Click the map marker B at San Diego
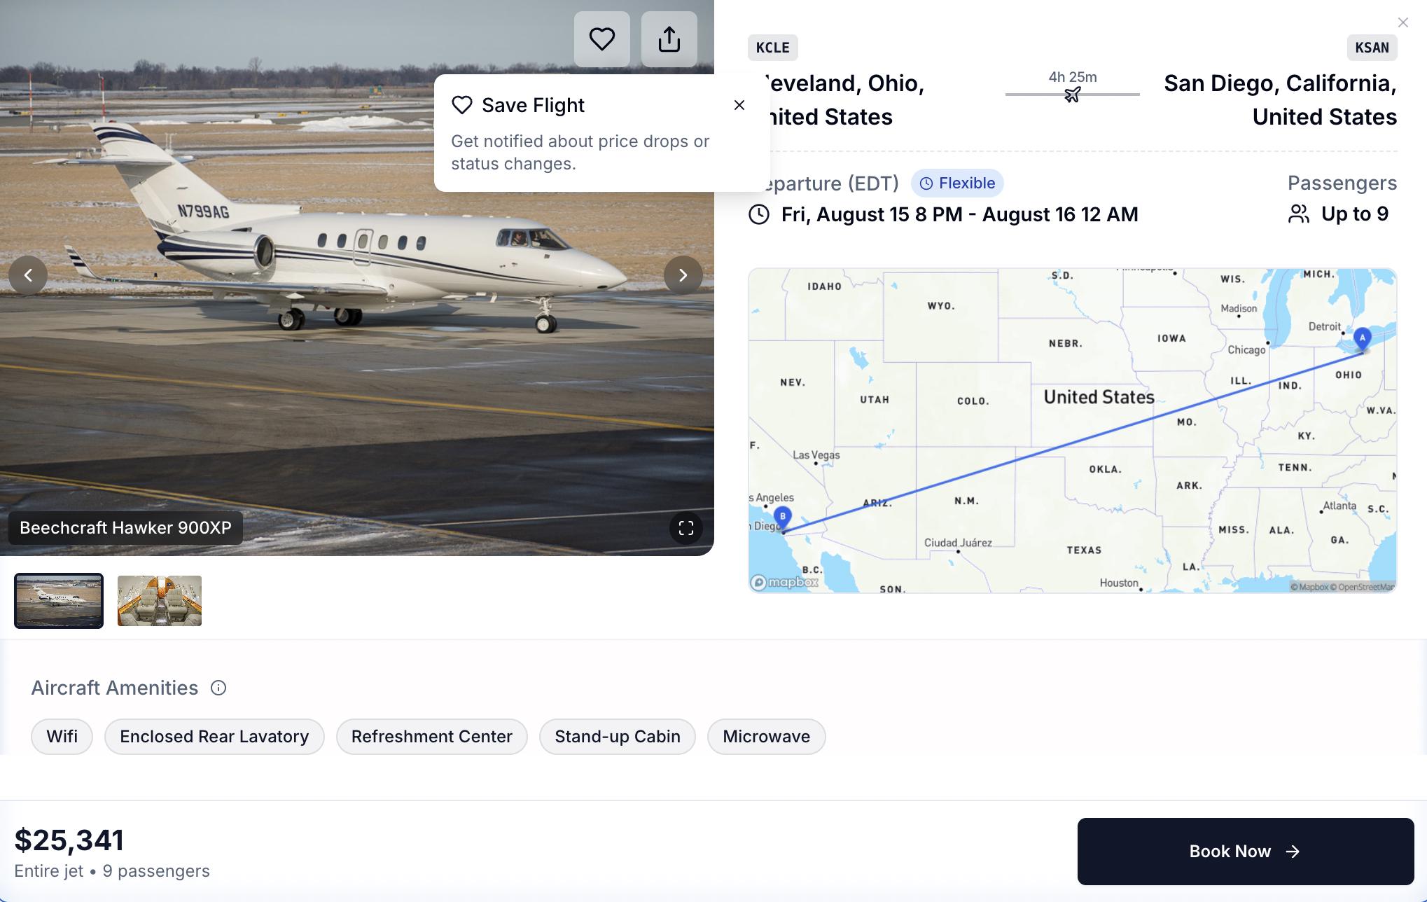 tap(782, 518)
